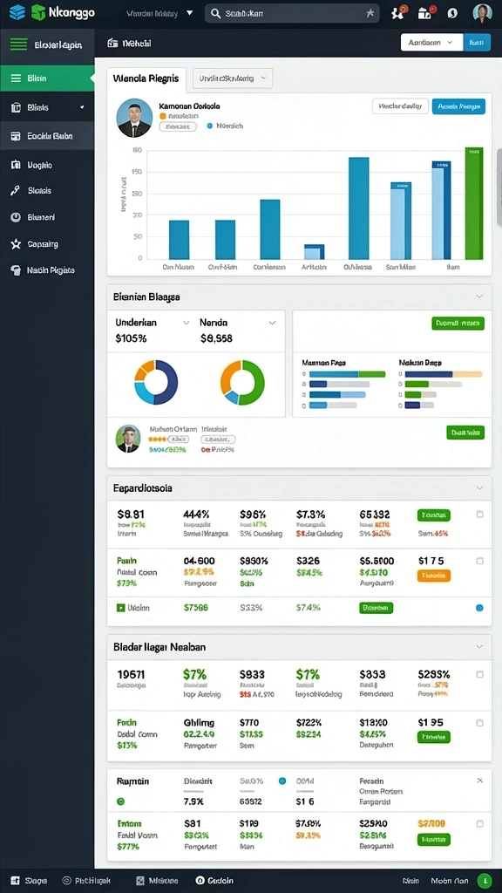Image resolution: width=502 pixels, height=893 pixels.
Task: Click the green cube logo icon
Action: click(38, 12)
